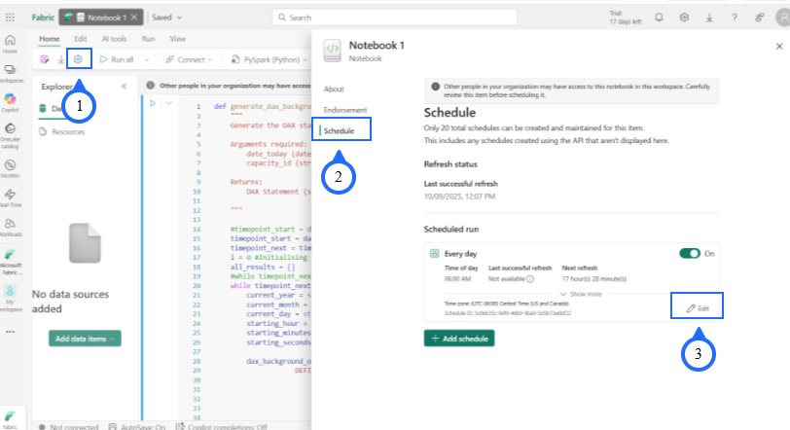Screen dimensions: 790x430
Task: Switch to the AI tools tab
Action: coord(114,39)
